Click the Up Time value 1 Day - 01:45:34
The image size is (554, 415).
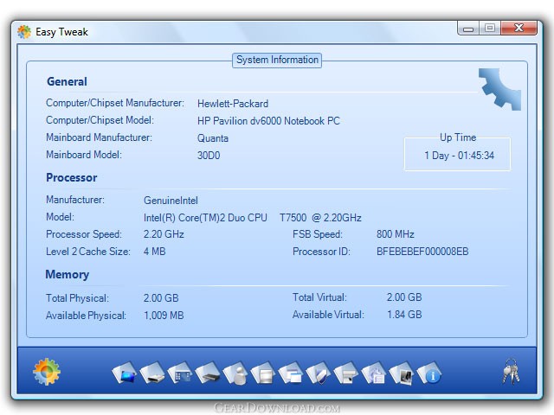point(459,156)
